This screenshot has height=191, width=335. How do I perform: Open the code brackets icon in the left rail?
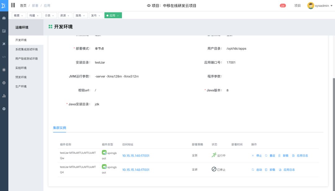[x=4, y=57]
